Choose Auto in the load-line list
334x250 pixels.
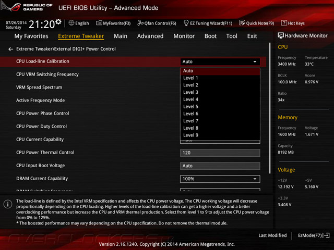[220, 71]
